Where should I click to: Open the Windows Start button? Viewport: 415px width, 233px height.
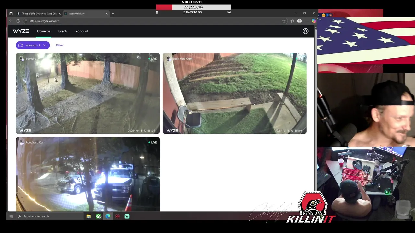[11, 216]
